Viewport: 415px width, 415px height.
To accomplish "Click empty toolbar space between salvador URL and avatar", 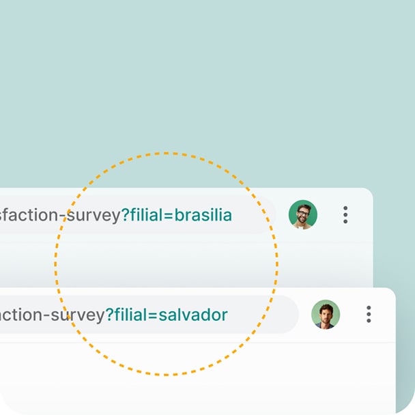I will point(305,315).
